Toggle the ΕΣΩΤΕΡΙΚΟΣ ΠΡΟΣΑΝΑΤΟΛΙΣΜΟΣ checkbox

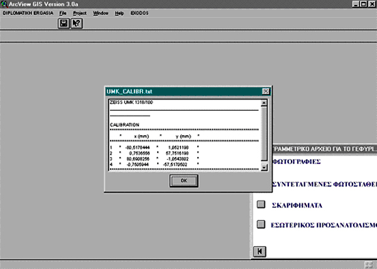(x=261, y=224)
